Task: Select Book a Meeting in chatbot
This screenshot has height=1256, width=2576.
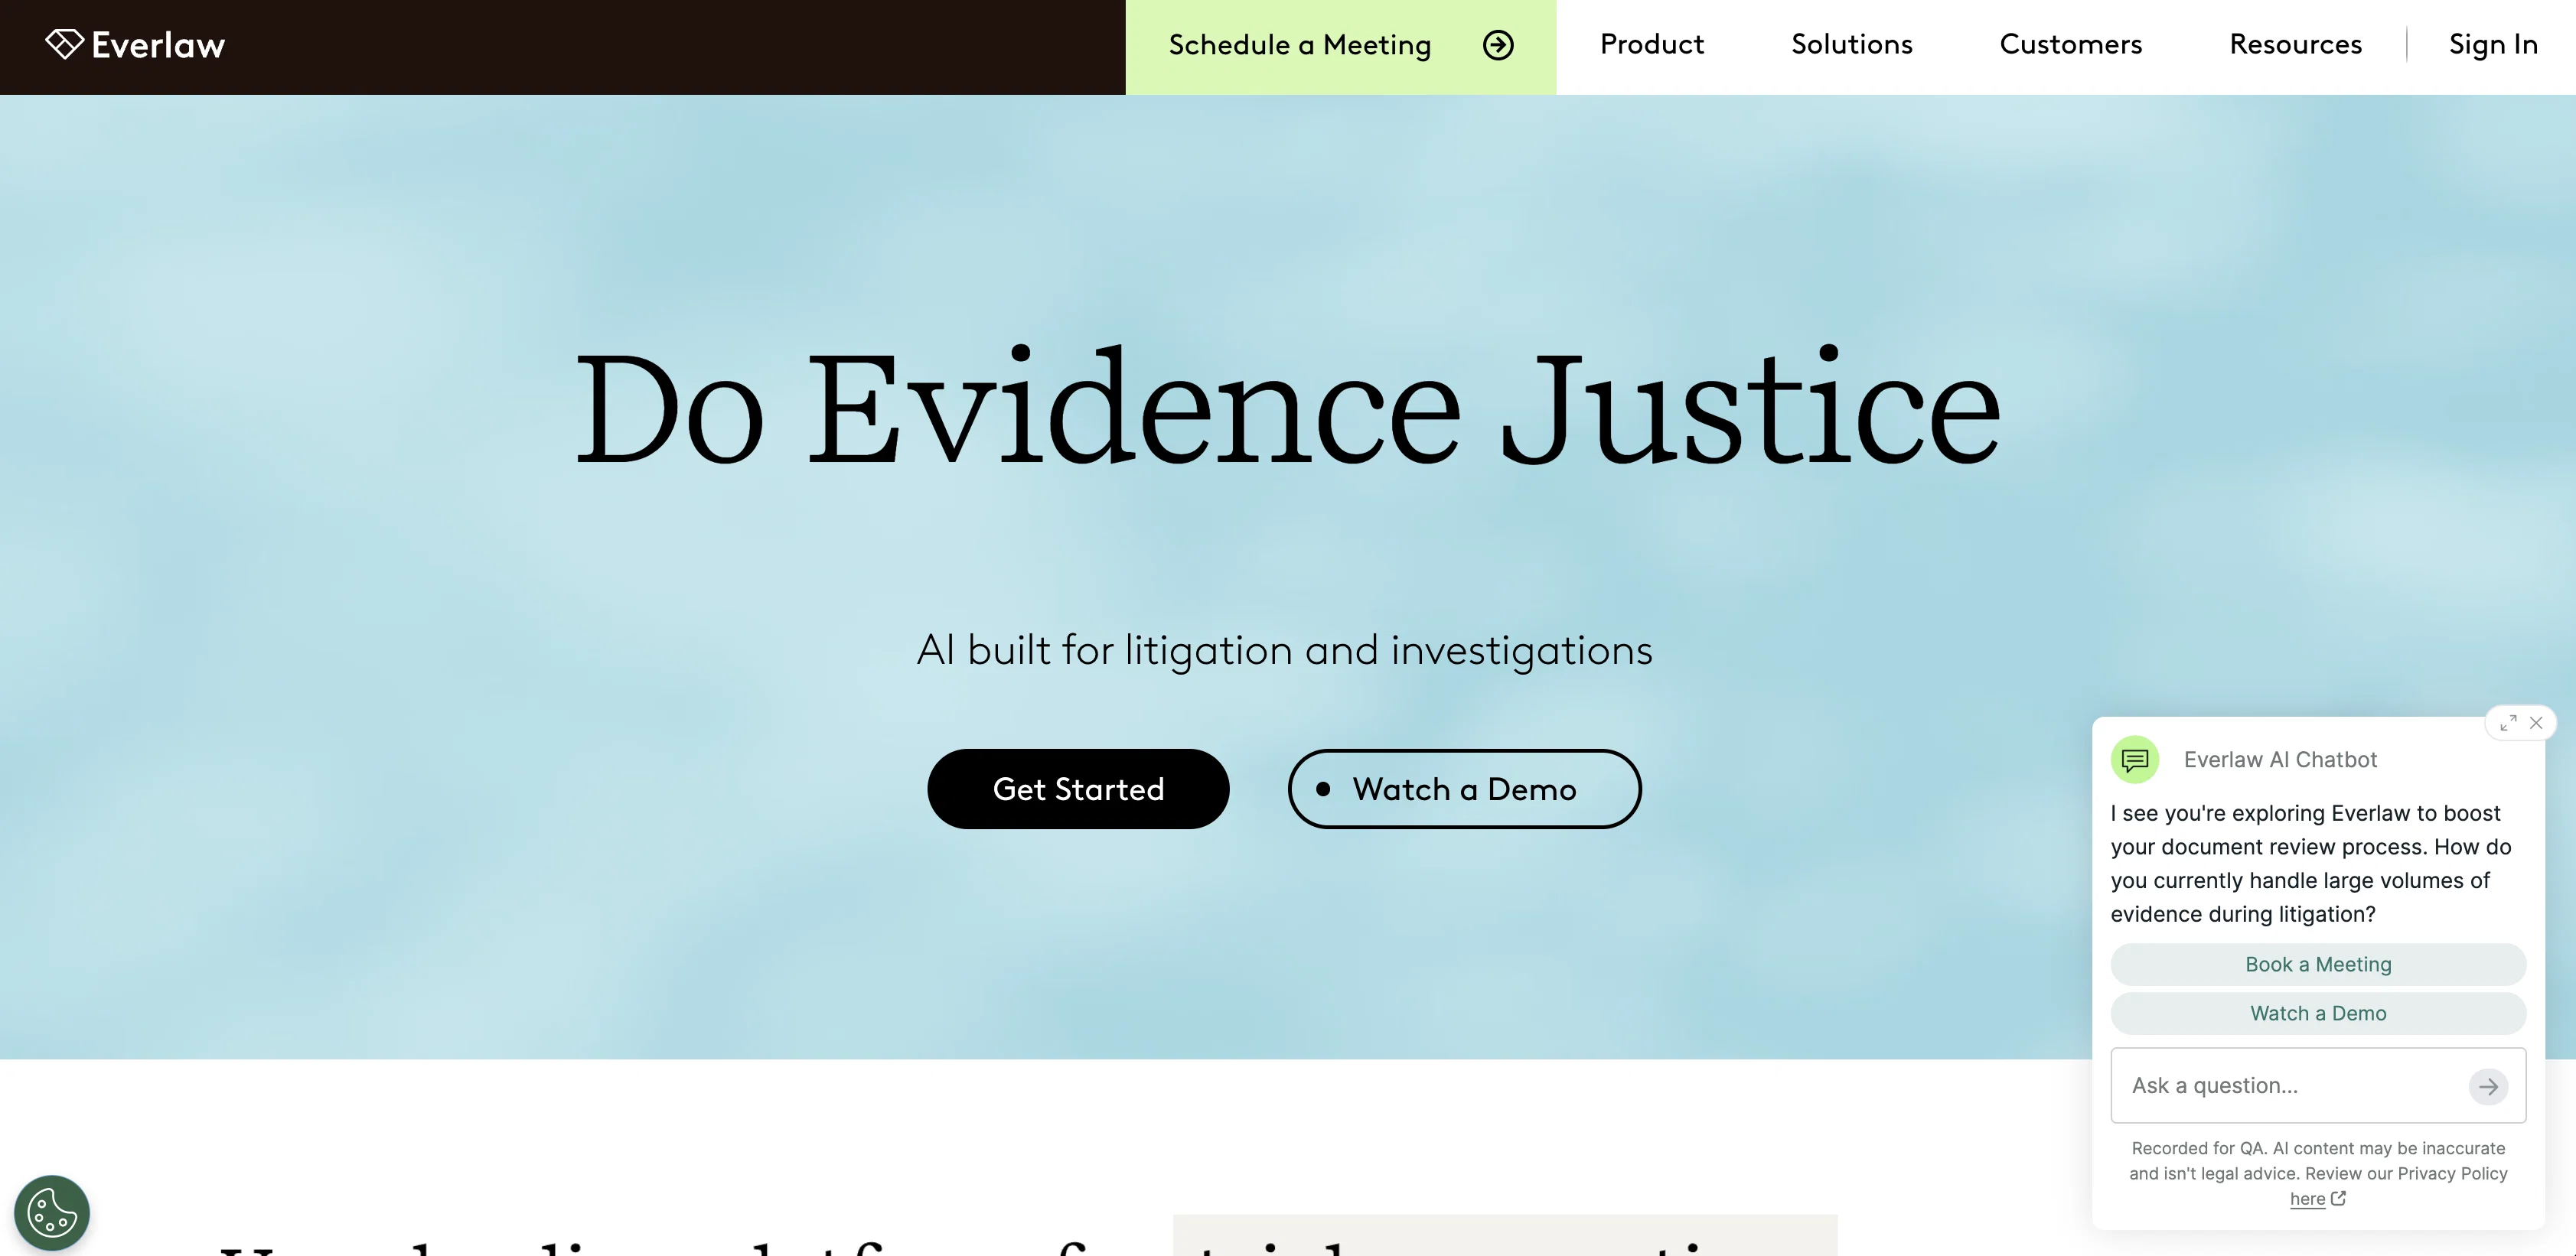Action: [x=2318, y=965]
